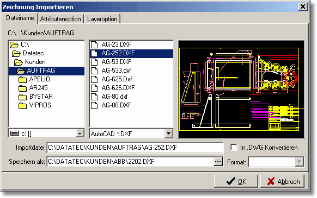Click the C:\ root folder icon
The width and height of the screenshot is (317, 198).
point(14,44)
